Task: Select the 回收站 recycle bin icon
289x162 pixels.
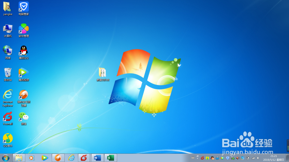Action: [8, 74]
